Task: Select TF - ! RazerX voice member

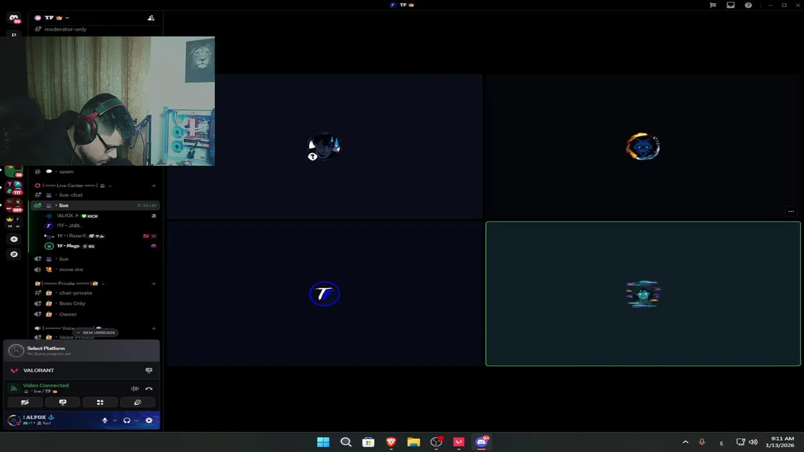Action: 100,236
